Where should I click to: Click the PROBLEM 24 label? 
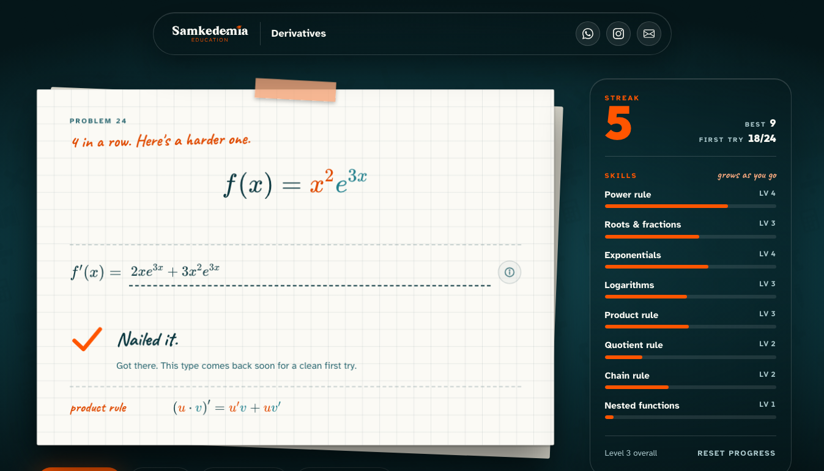98,121
